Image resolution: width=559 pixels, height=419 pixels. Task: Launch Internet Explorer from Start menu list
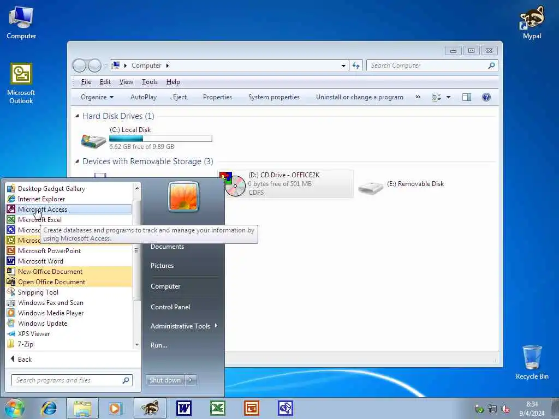coord(69,199)
